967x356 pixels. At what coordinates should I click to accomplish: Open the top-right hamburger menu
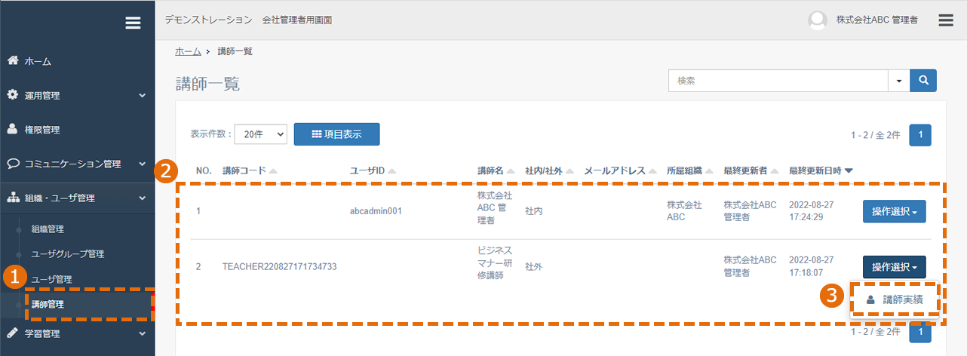coord(946,20)
